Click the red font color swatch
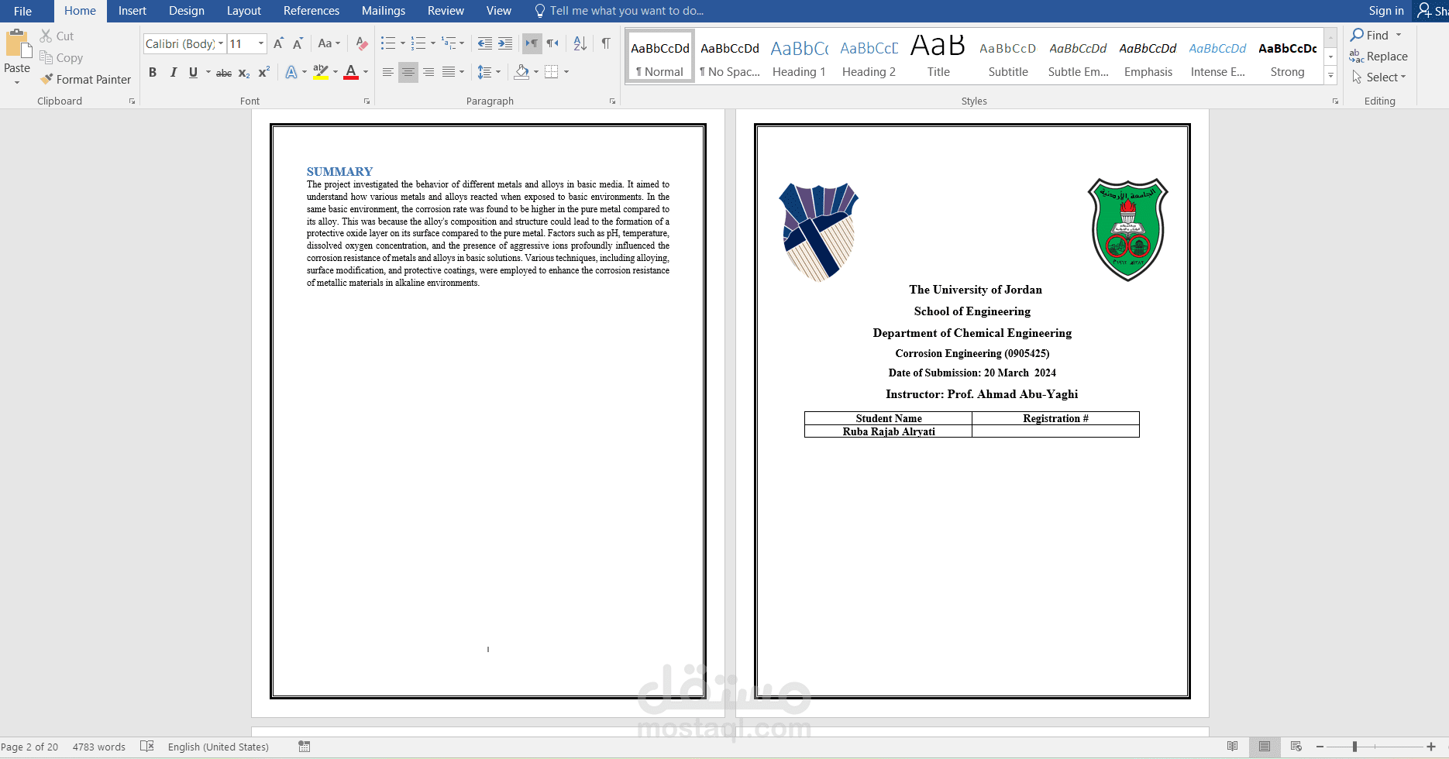1449x759 pixels. click(351, 72)
